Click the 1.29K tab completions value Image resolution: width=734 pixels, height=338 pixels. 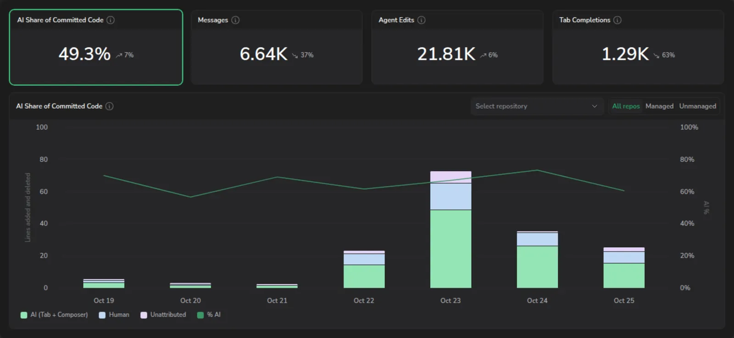[625, 54]
